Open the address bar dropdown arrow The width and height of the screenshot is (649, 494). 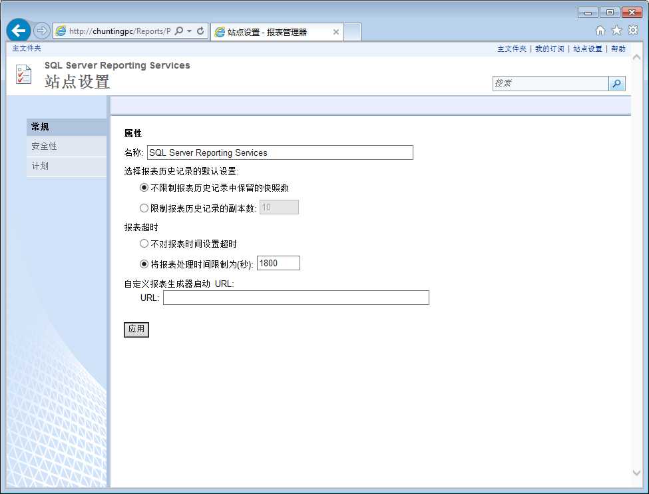[189, 31]
